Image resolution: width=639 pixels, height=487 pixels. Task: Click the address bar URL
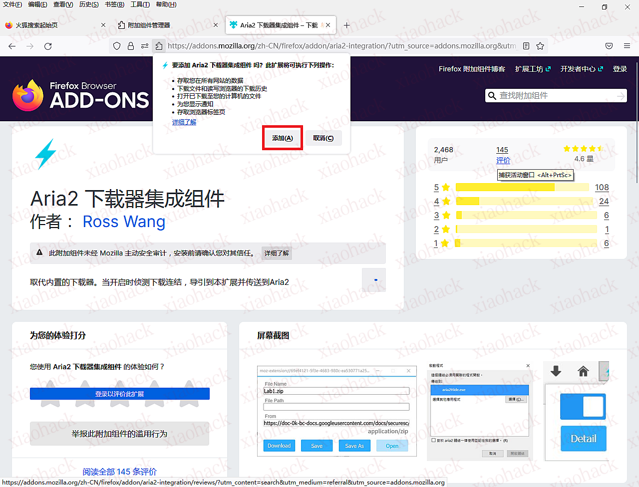tap(342, 46)
